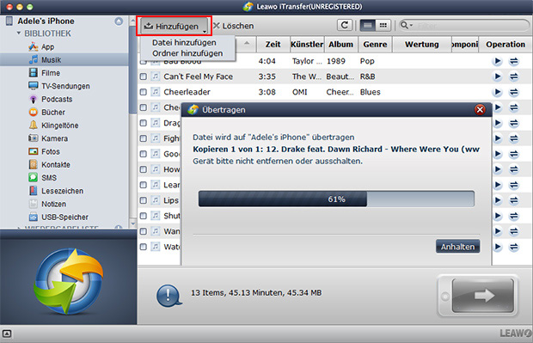
Task: Click the bottom-left status bar icon
Action: (7, 334)
